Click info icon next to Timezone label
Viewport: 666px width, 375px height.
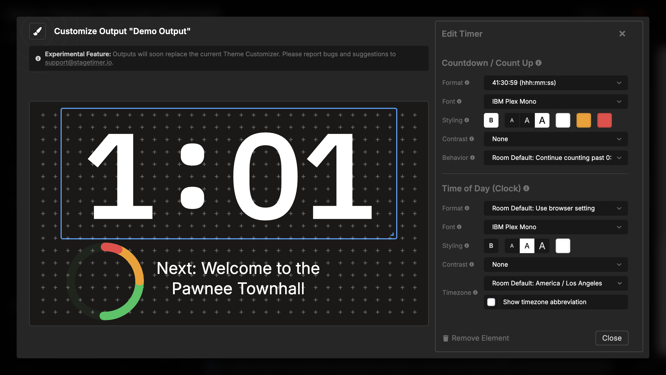click(475, 292)
